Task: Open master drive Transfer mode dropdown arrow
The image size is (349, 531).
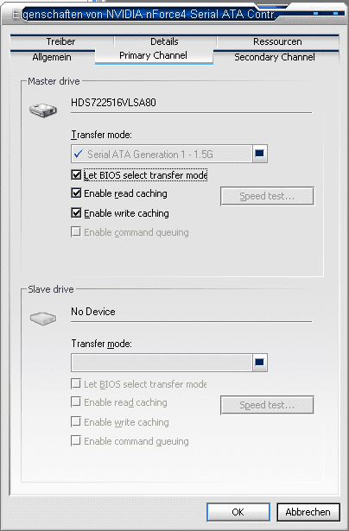Action: (259, 154)
